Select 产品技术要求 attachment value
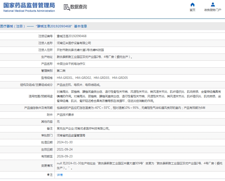 65,115
